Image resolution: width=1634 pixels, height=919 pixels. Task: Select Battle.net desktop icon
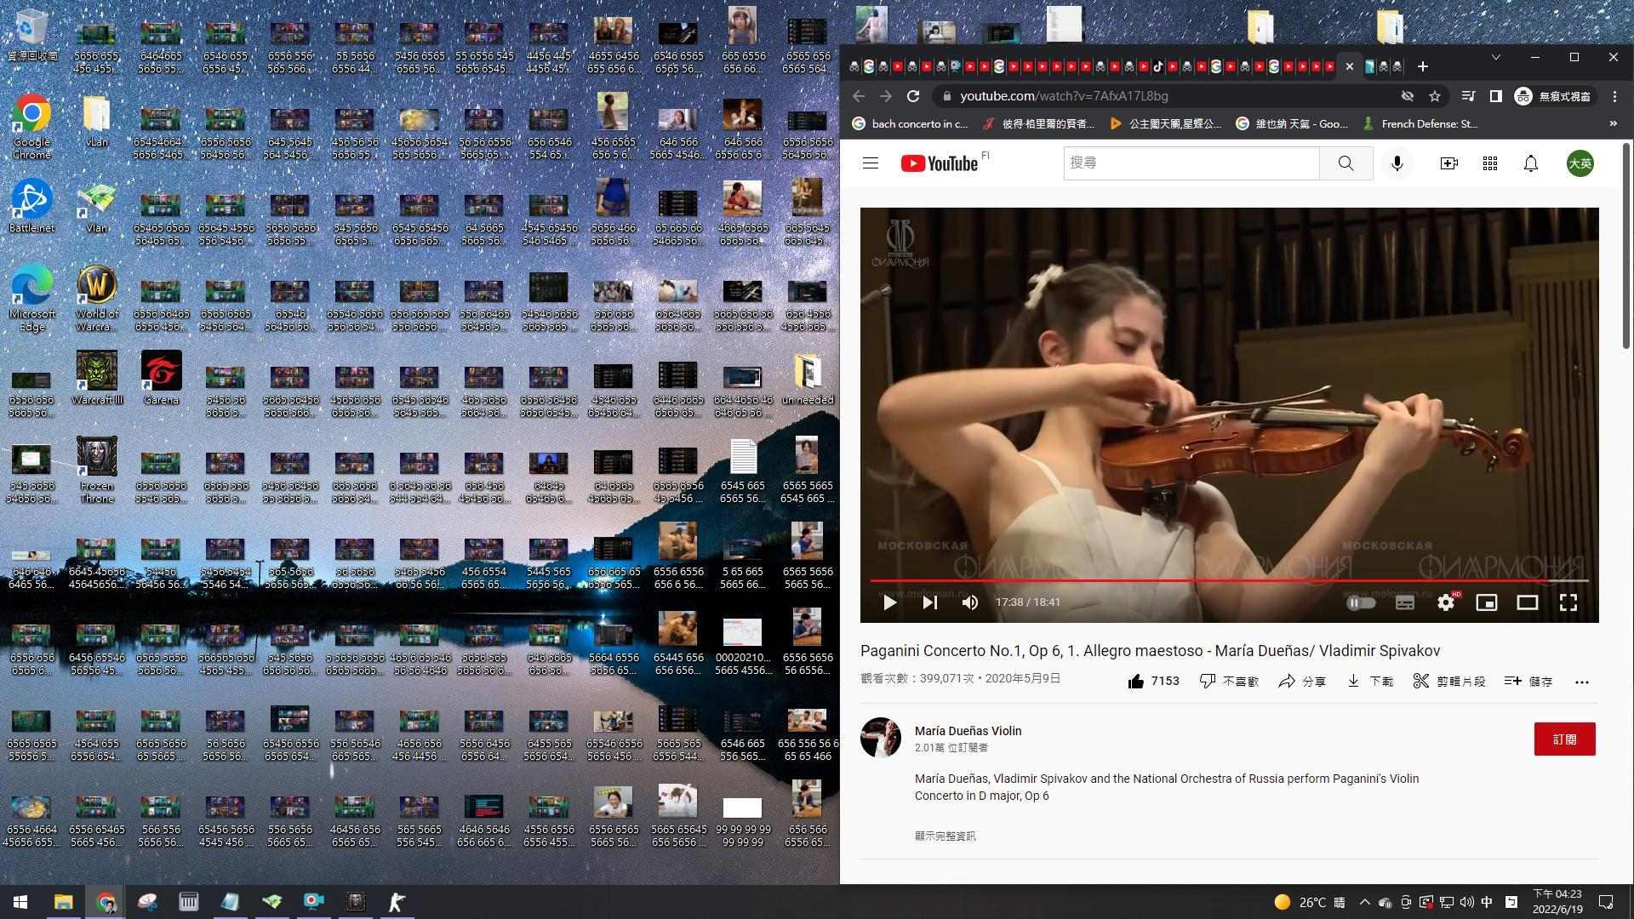tap(31, 207)
